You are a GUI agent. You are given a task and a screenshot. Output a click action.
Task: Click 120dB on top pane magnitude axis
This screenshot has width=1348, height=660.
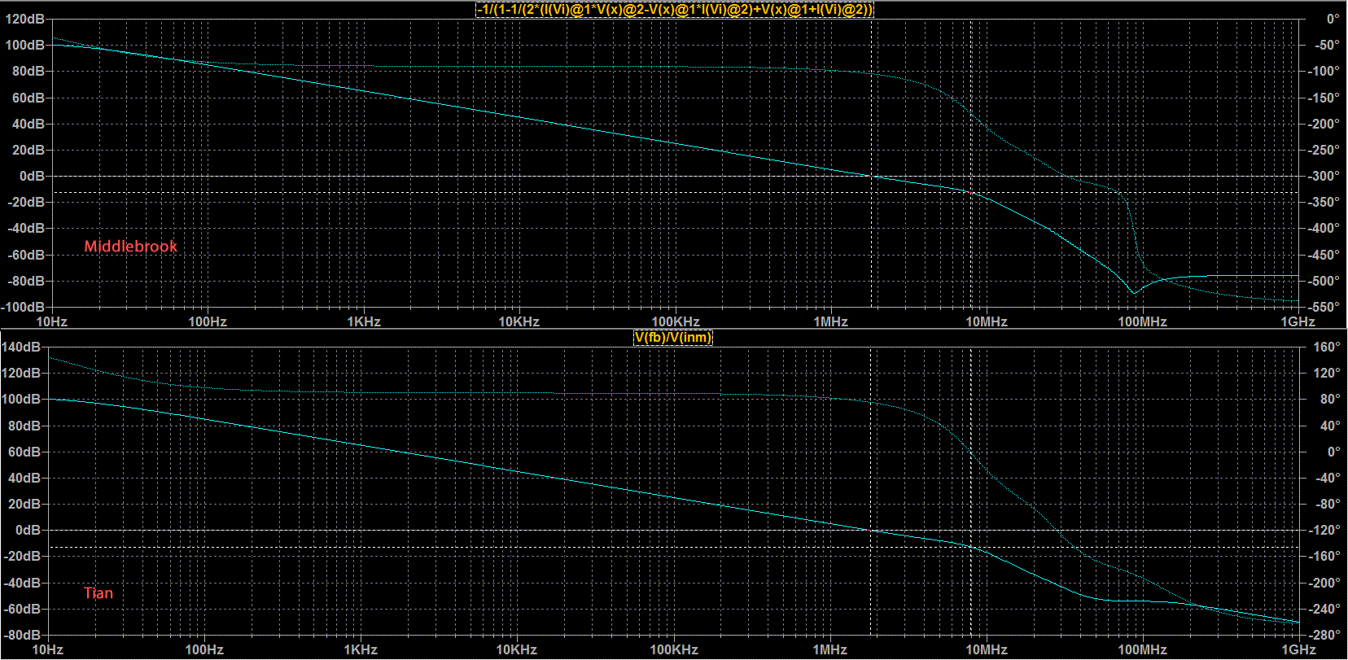[x=24, y=19]
